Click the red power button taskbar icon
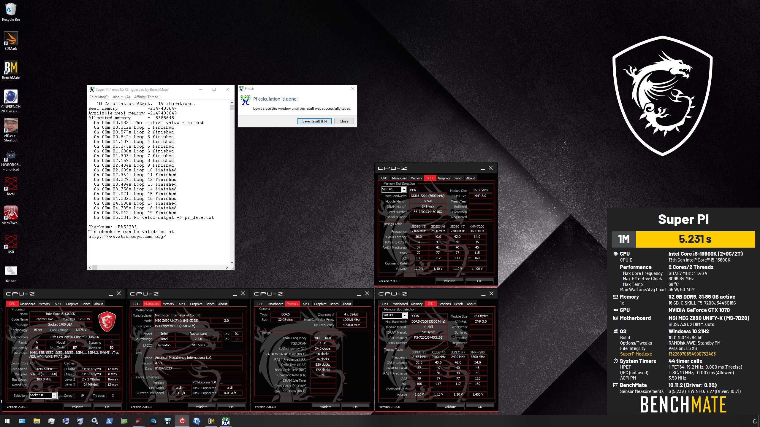 coord(182,421)
